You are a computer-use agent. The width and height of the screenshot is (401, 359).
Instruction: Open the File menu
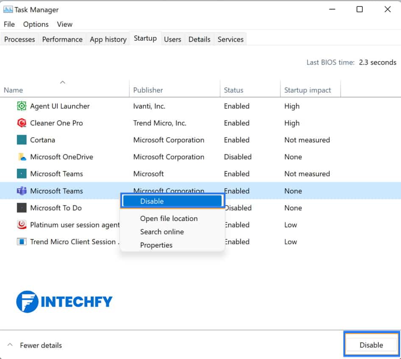point(9,24)
